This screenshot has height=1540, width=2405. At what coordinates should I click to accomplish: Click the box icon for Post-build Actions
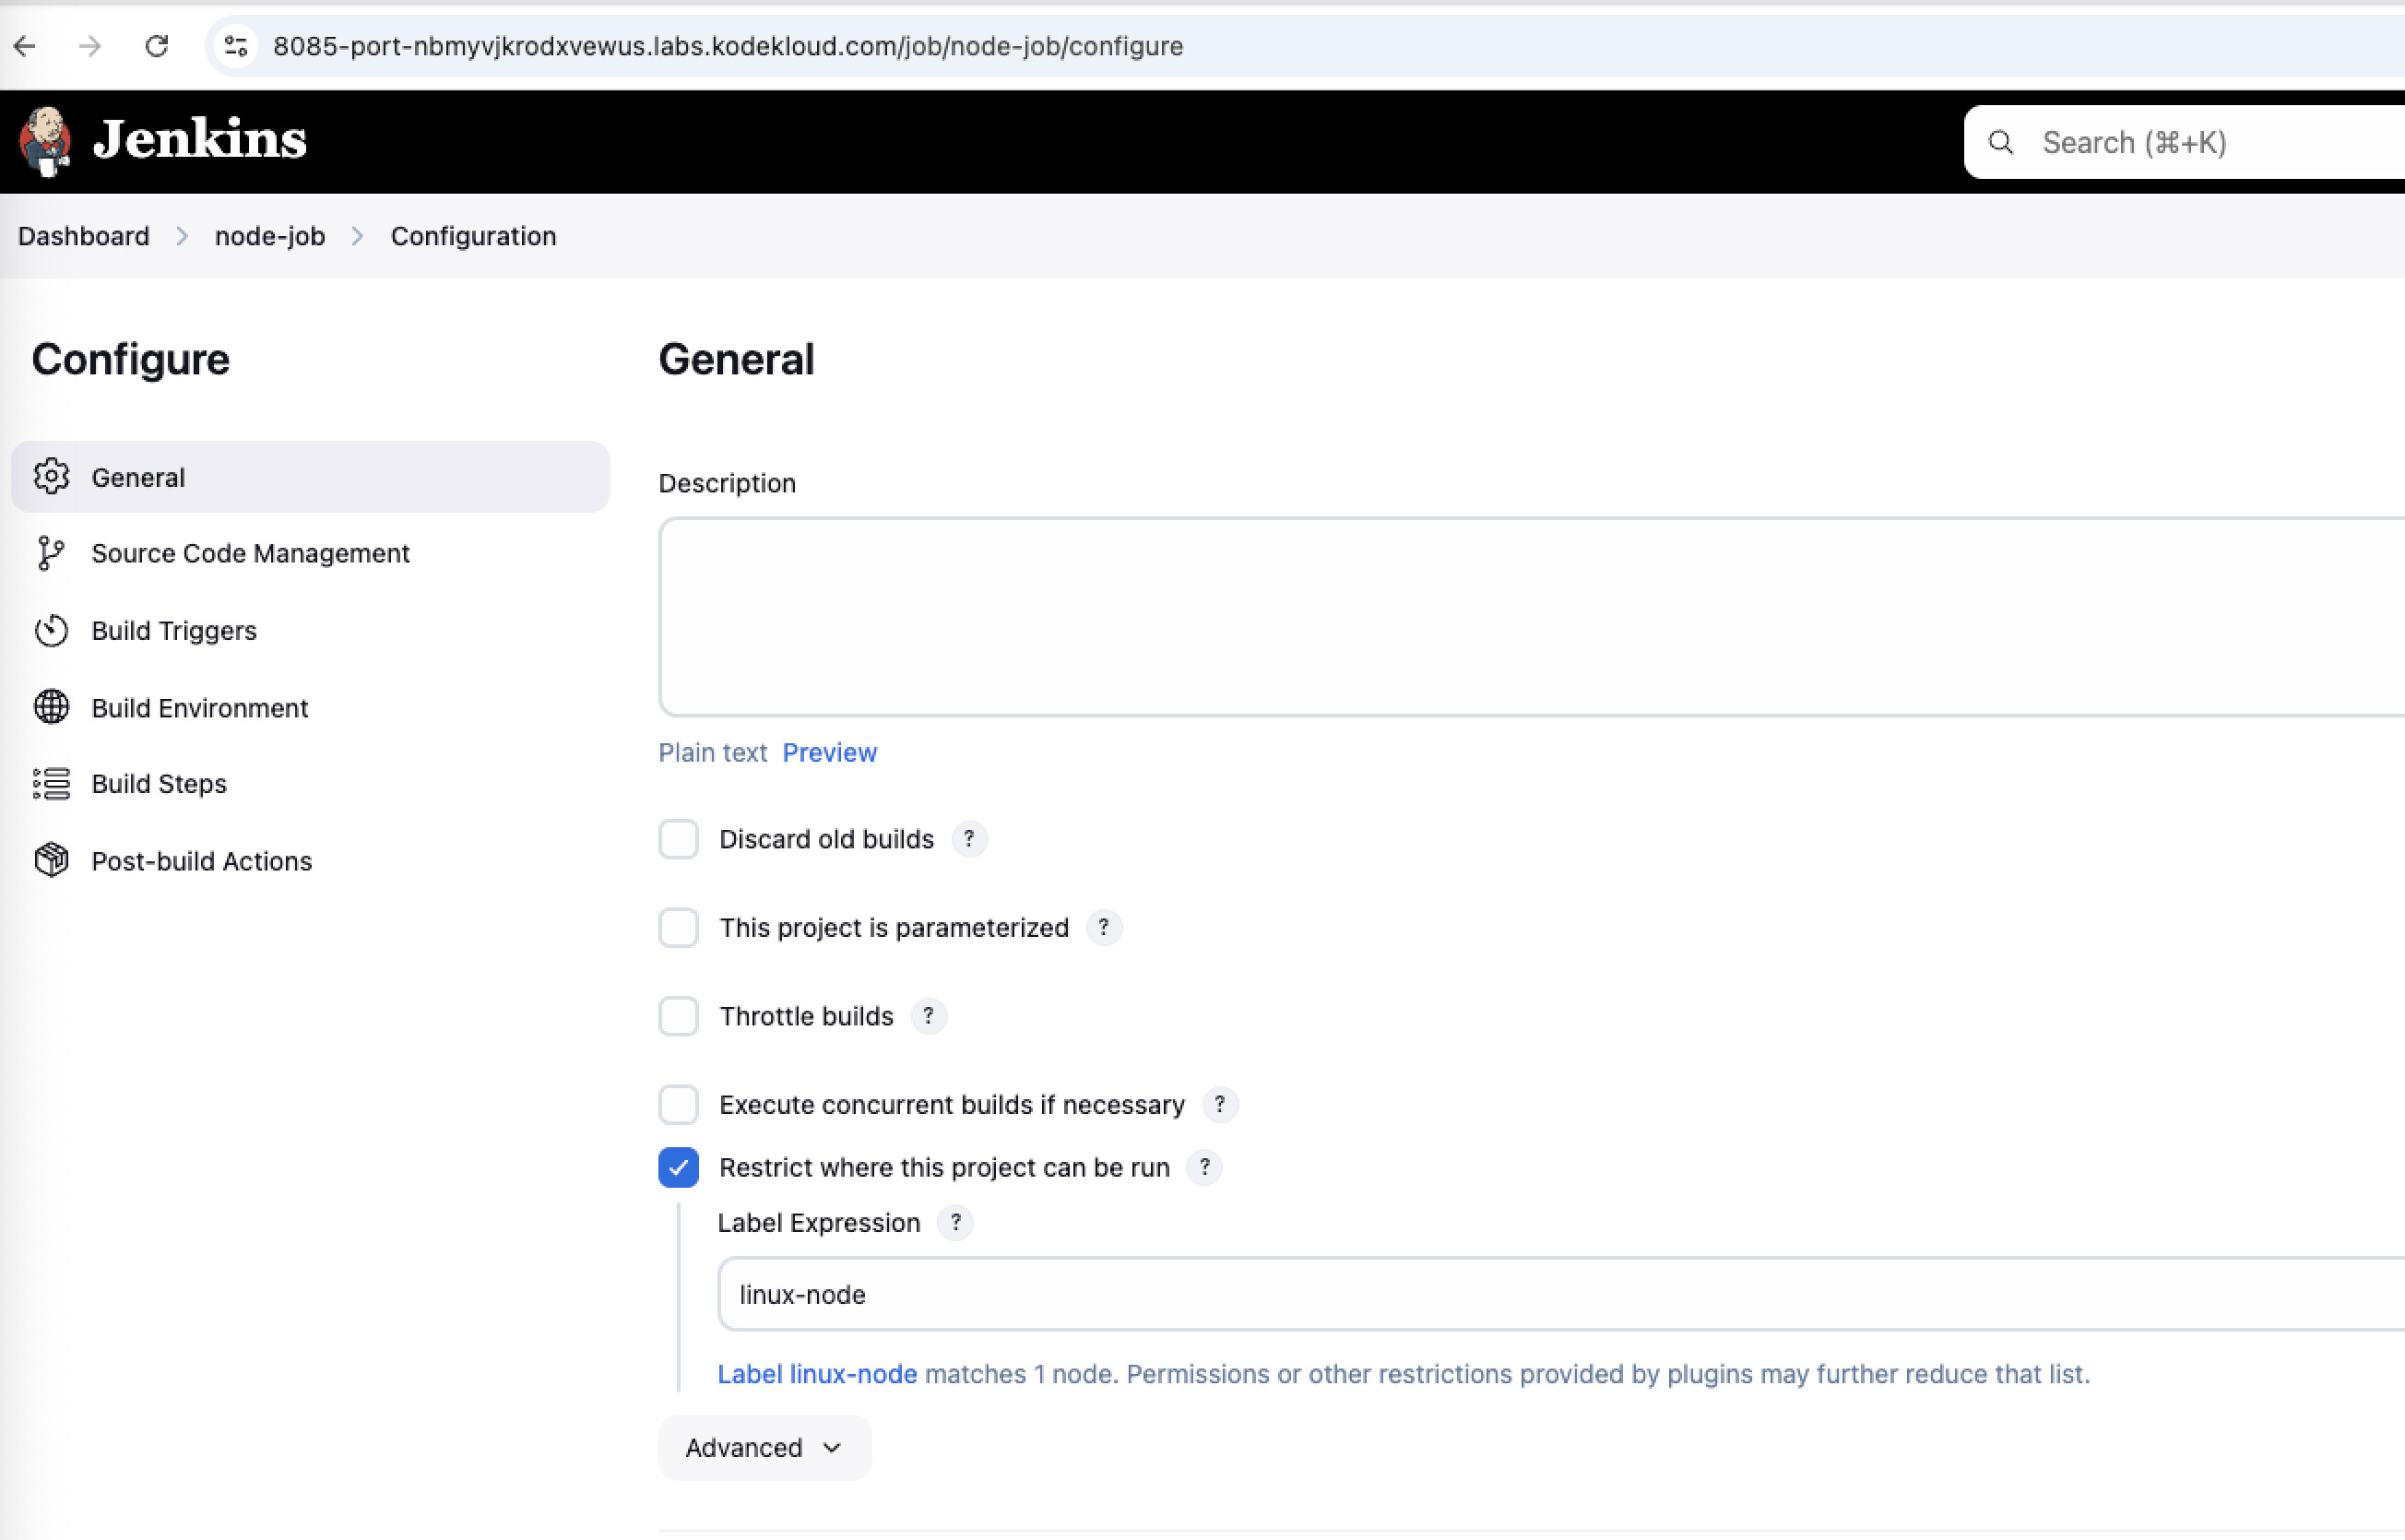[x=51, y=860]
